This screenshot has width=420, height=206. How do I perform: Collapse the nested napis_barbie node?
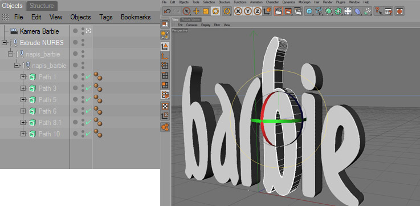coord(17,65)
